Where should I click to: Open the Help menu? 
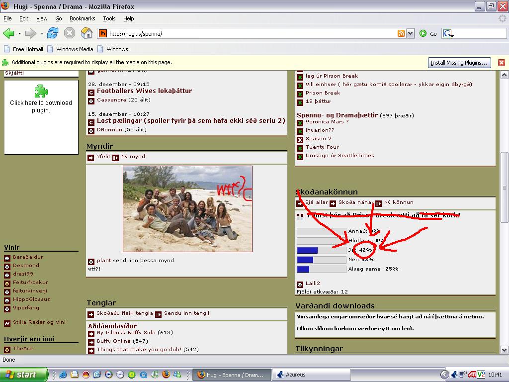tap(129, 18)
